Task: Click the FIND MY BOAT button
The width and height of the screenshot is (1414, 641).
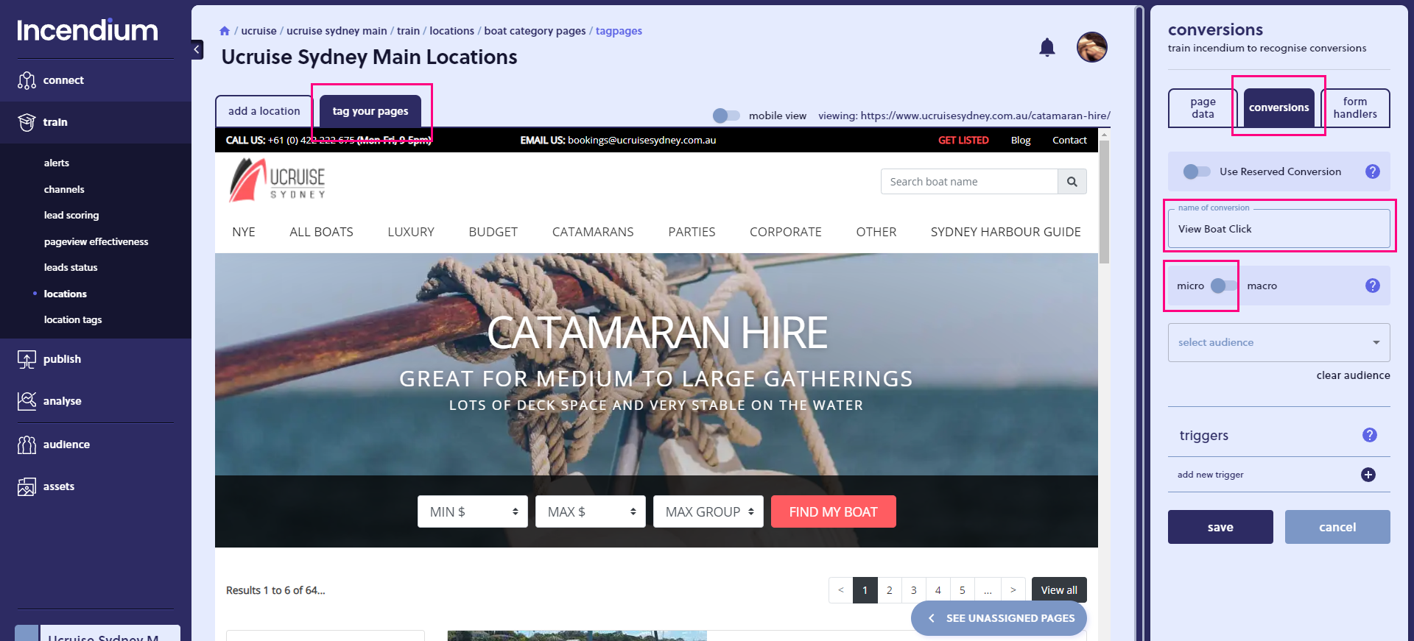Action: pos(834,511)
